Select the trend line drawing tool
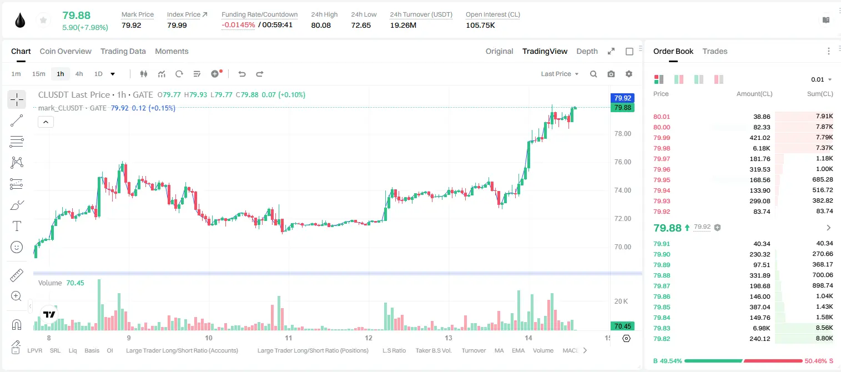The height and width of the screenshot is (372, 841). pos(17,120)
